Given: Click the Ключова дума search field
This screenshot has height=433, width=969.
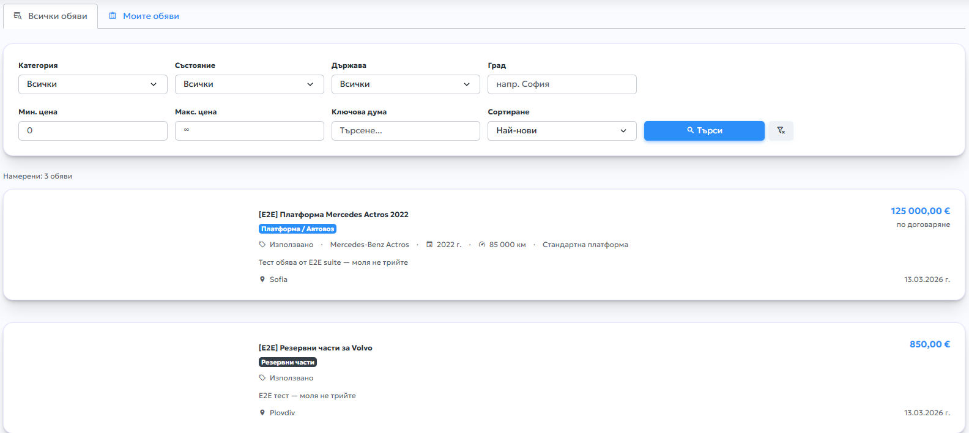Looking at the screenshot, I should 406,131.
